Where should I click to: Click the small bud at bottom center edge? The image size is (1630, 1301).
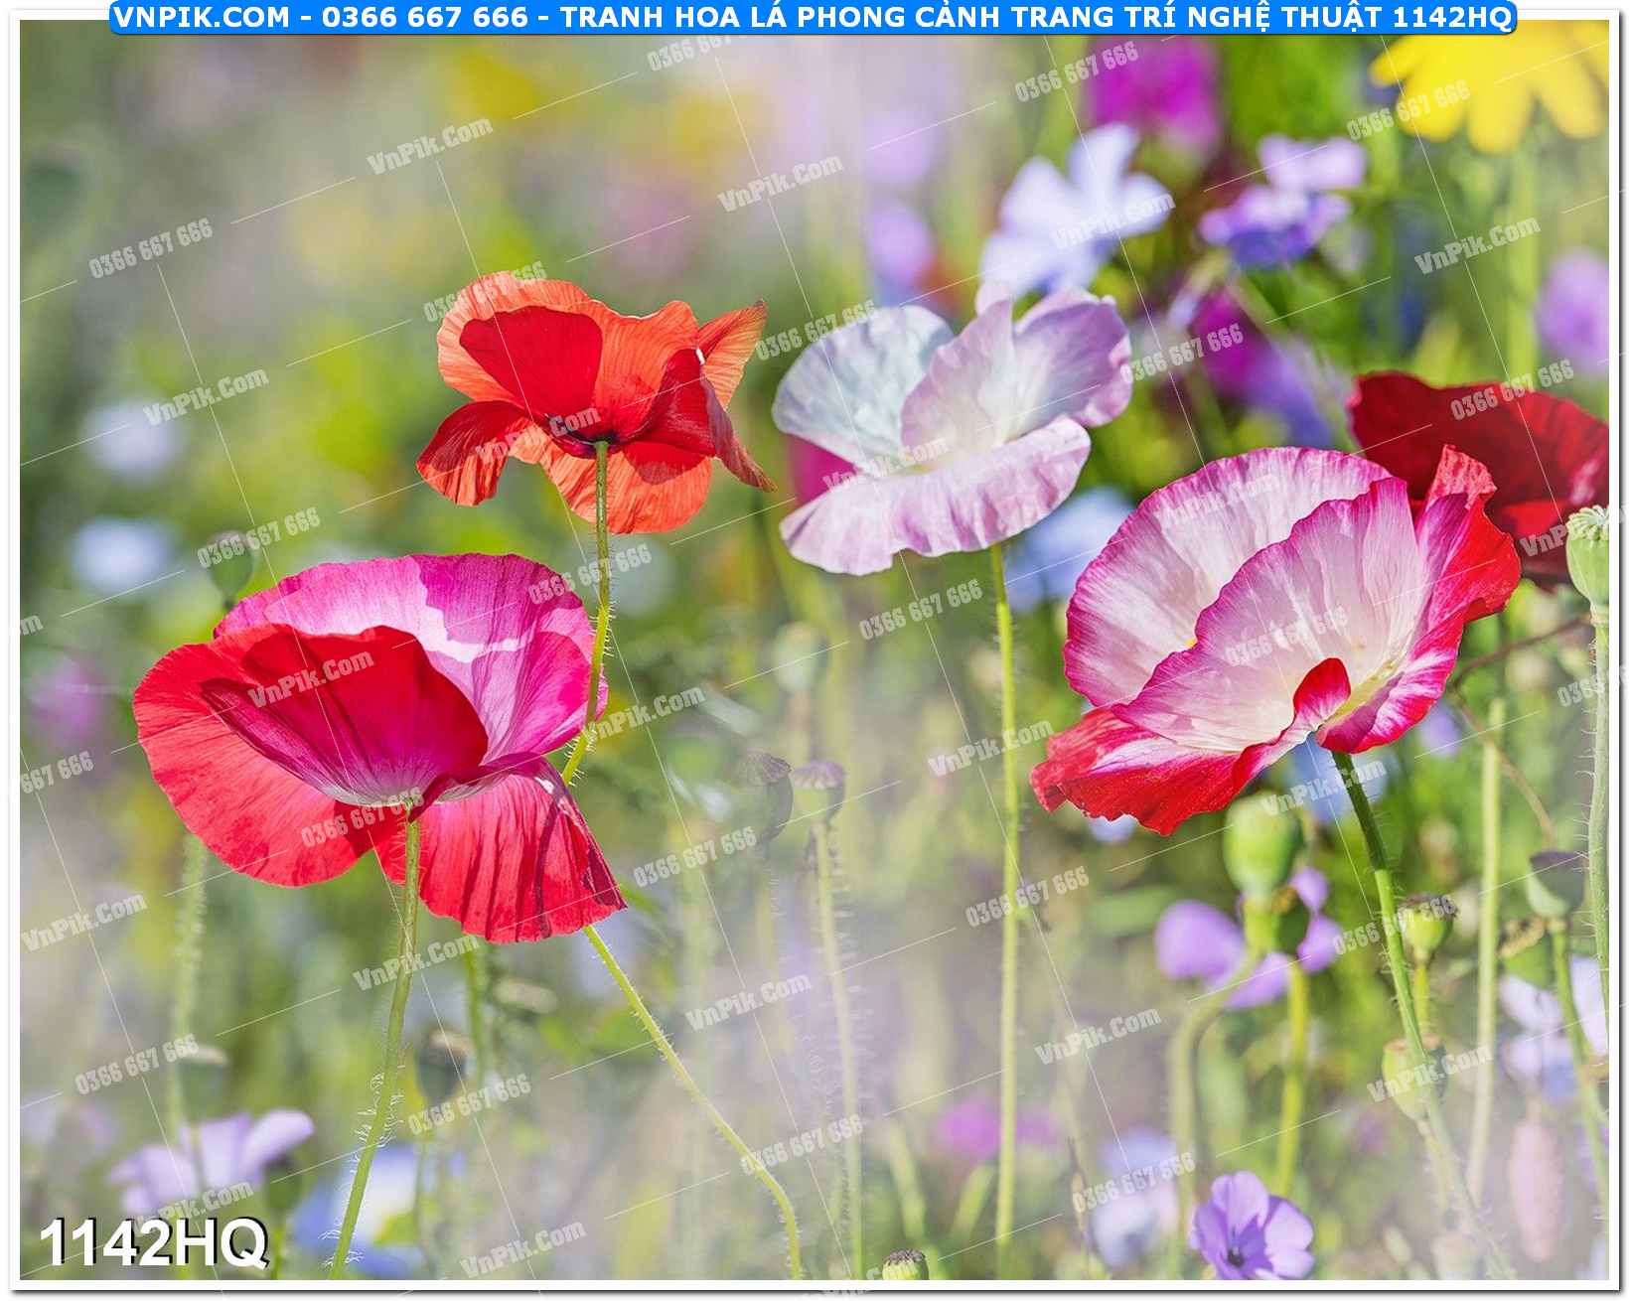[905, 1265]
